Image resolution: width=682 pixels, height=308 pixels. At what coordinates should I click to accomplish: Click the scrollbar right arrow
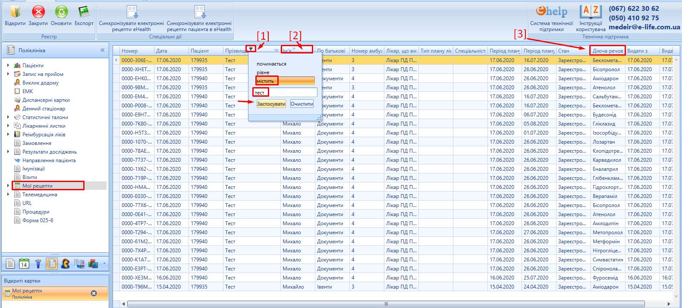[x=669, y=304]
